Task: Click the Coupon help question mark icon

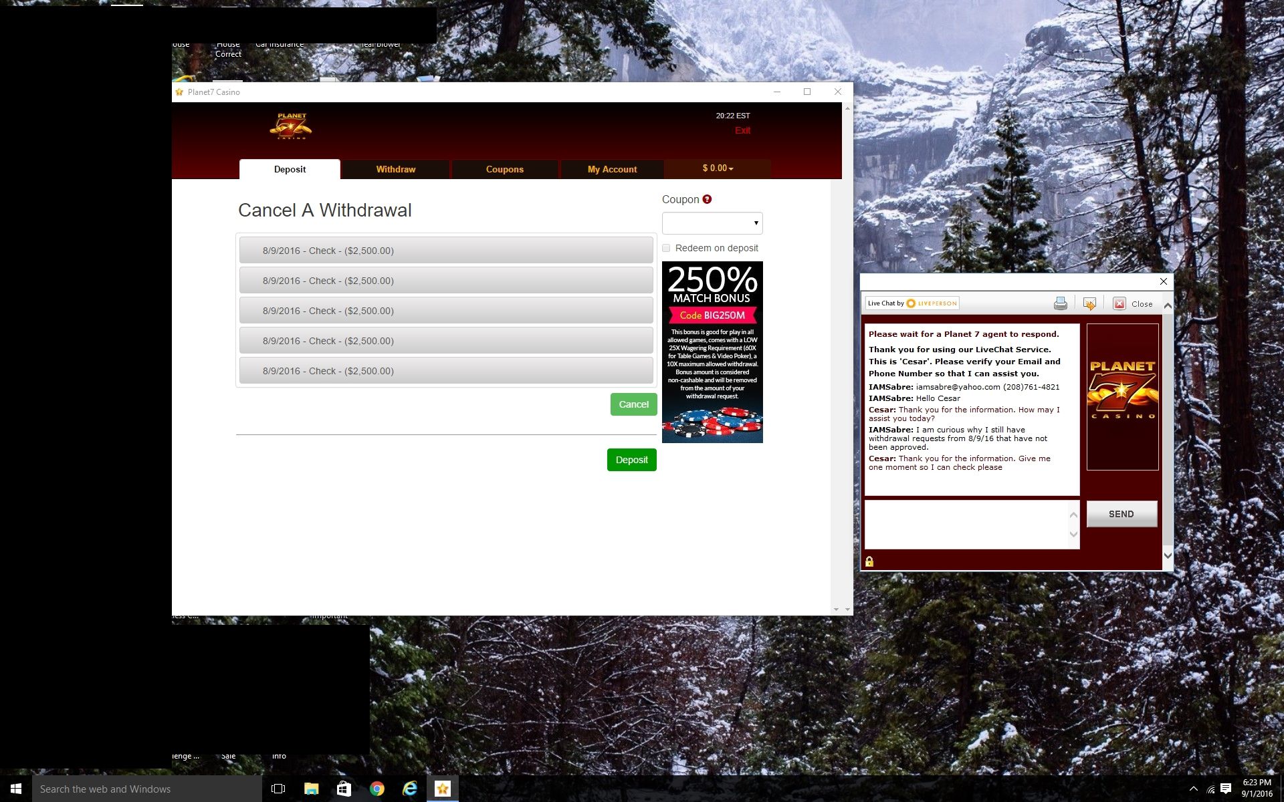Action: [707, 199]
